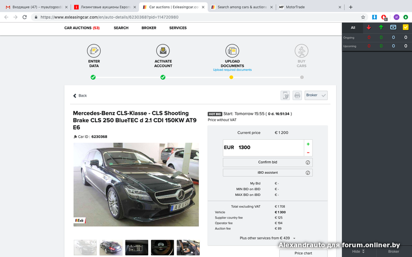
Task: Filter sidebar by red down arrow
Action: [369, 27]
